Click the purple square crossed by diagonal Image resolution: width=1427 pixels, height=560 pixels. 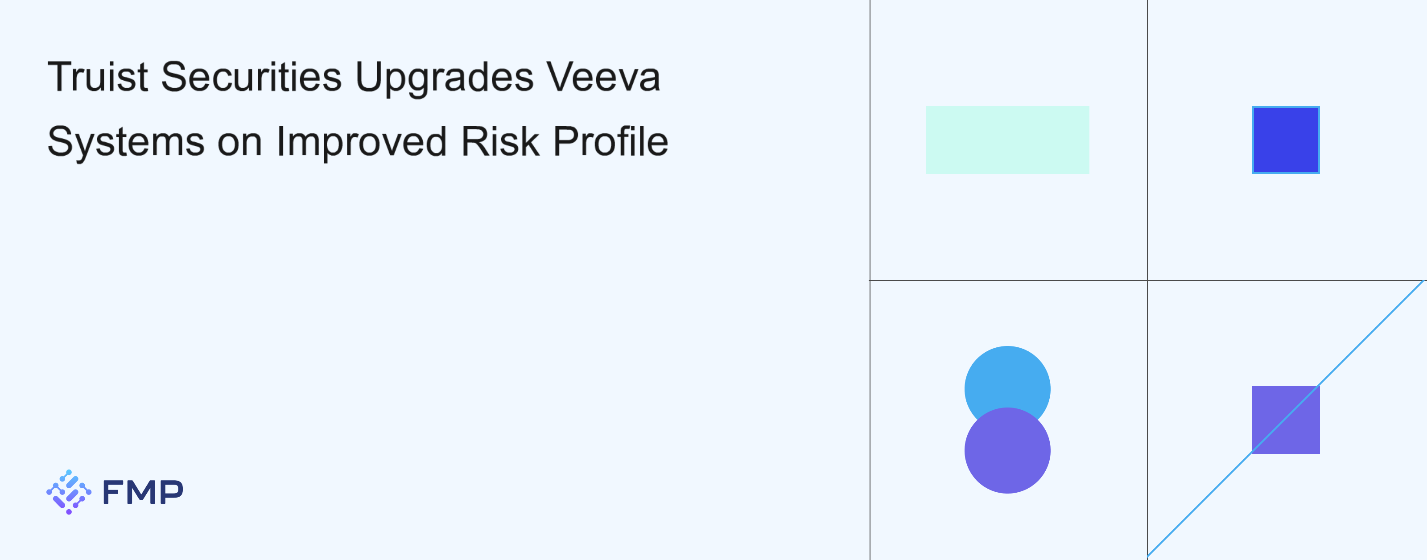(1296, 432)
